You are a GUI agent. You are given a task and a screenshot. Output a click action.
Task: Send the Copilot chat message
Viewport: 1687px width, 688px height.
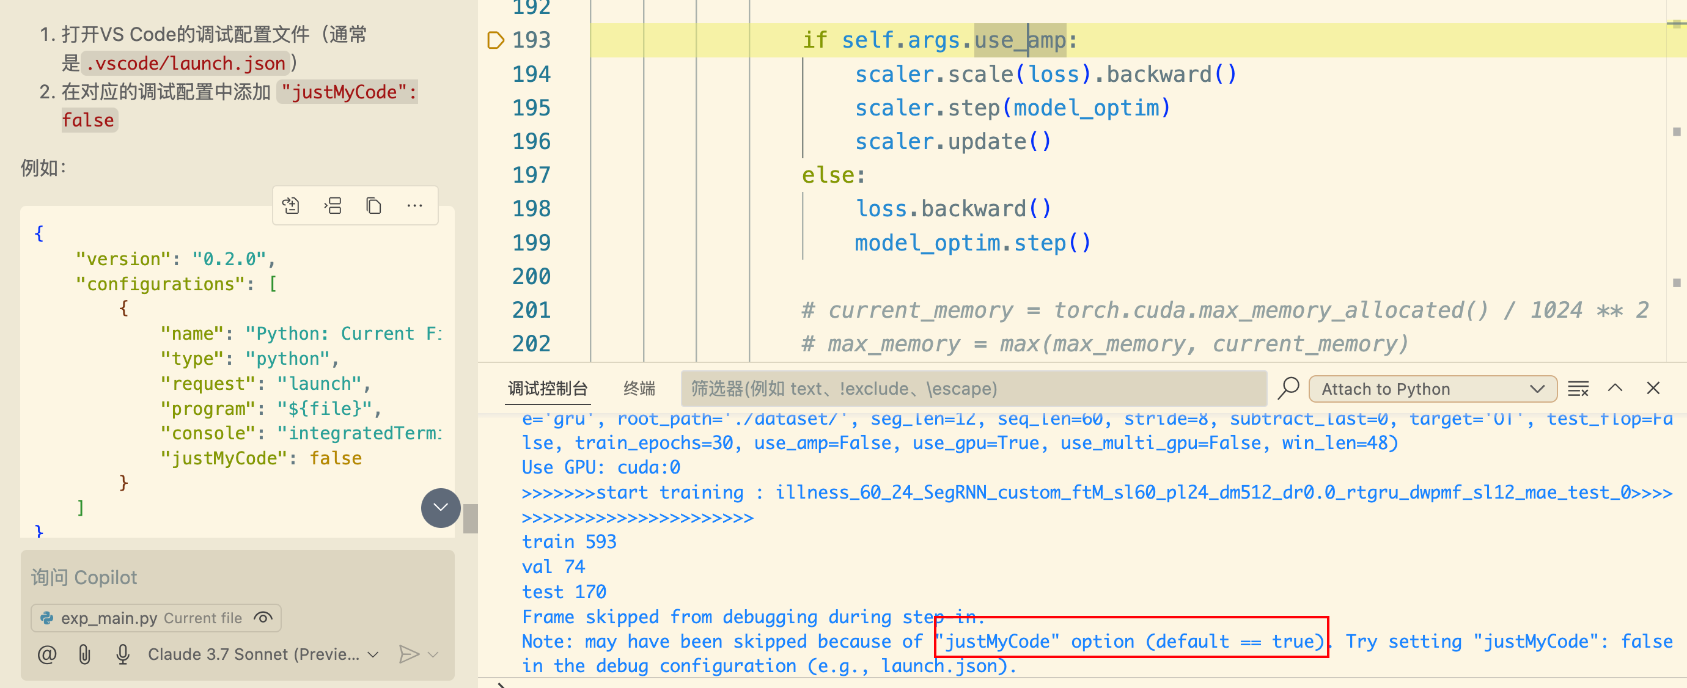(x=409, y=654)
